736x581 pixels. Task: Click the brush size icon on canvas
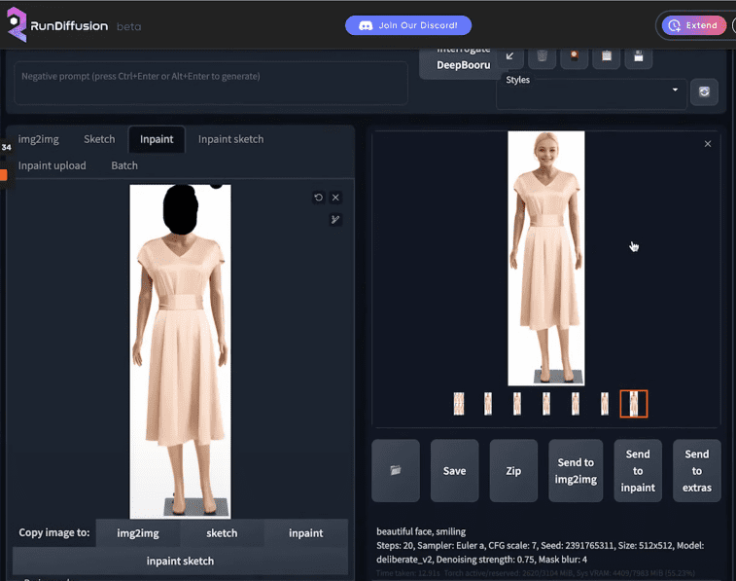[x=335, y=219]
